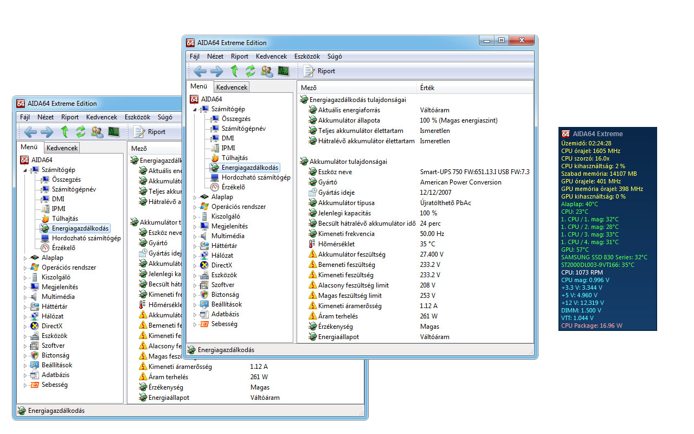Expand Operációs rendszer in the background window tree
The width and height of the screenshot is (694, 434).
click(25, 267)
